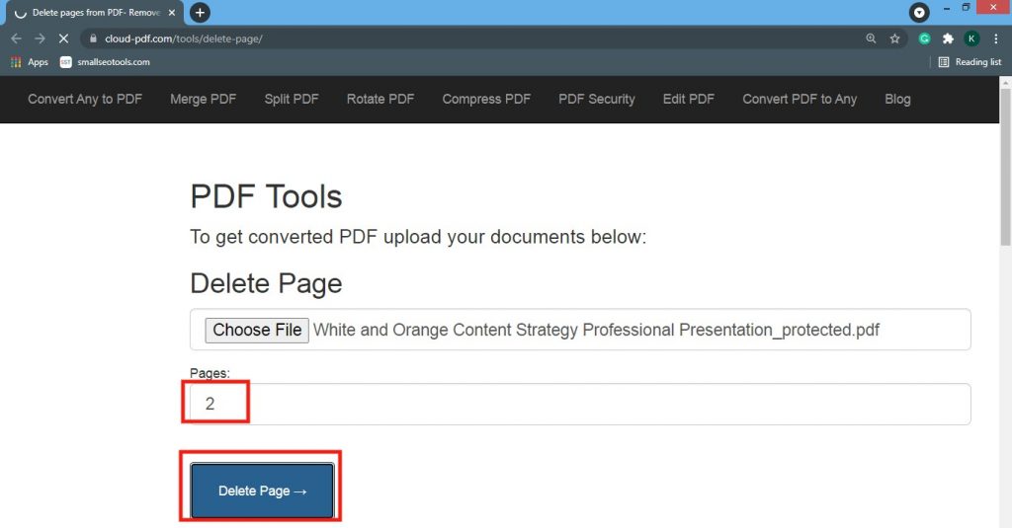
Task: Restore down the browser window
Action: 967,8
